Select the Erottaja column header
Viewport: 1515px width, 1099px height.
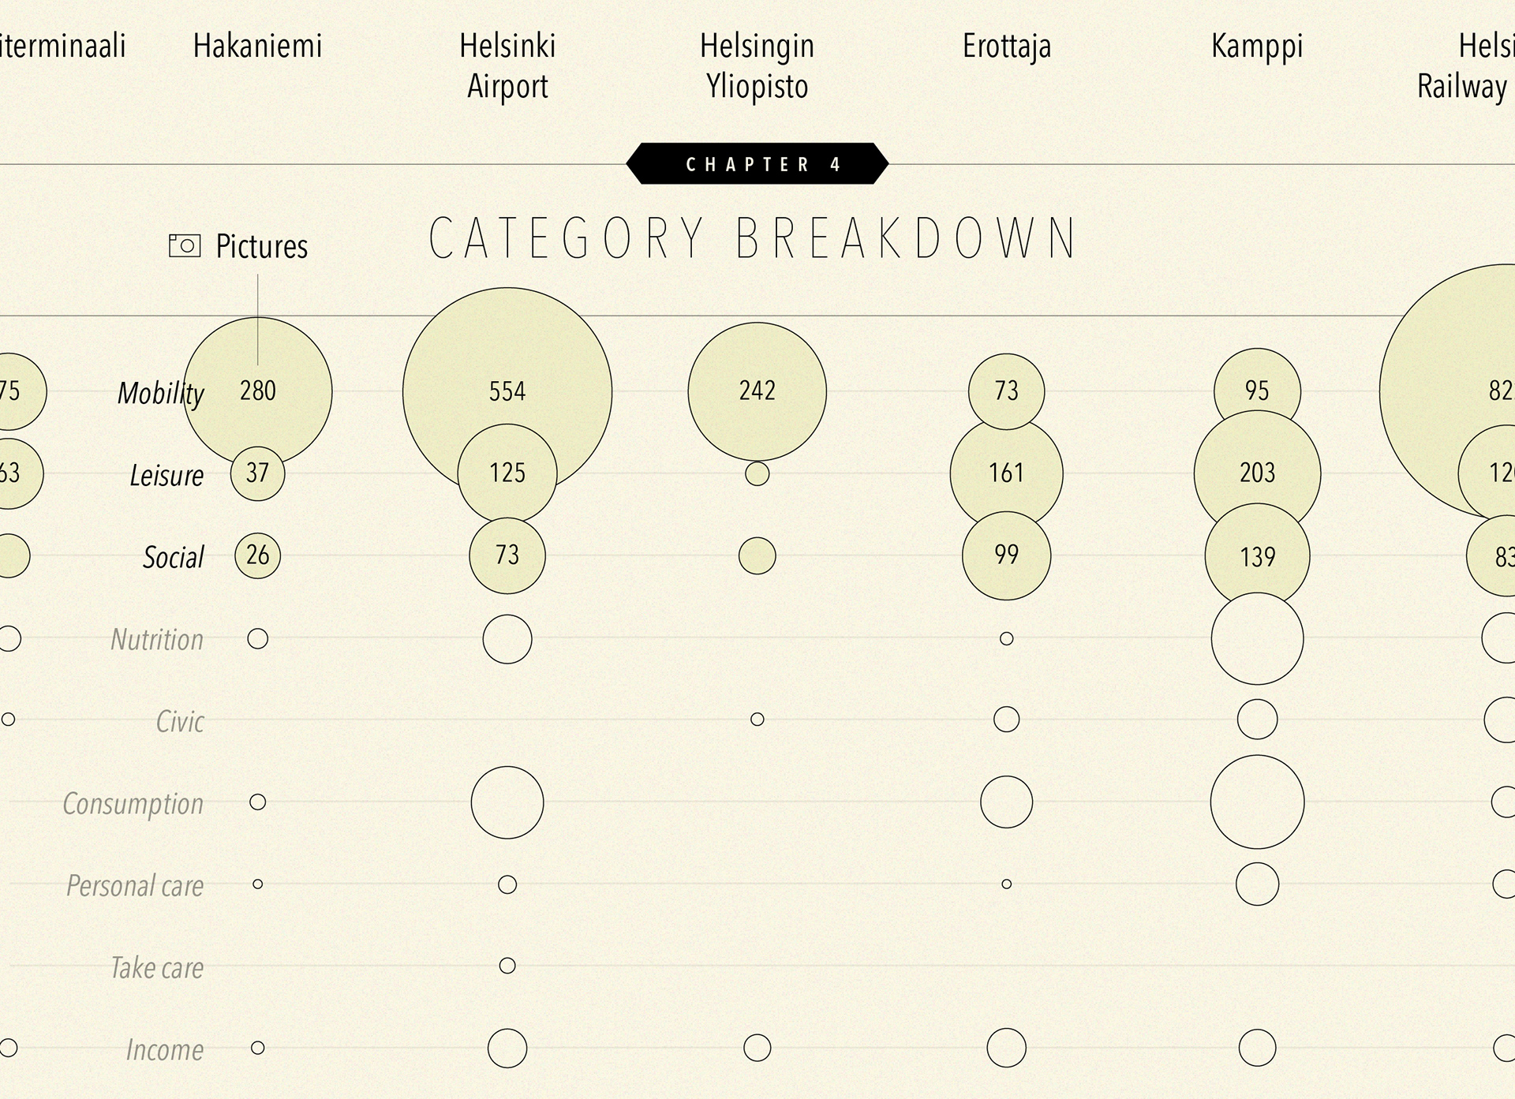[x=1007, y=47]
